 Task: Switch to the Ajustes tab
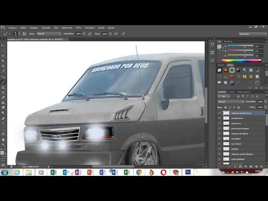[221, 65]
